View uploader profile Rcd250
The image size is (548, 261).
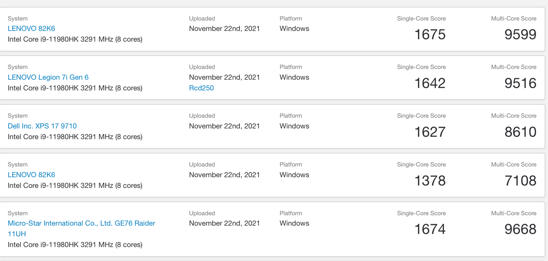[x=201, y=88]
